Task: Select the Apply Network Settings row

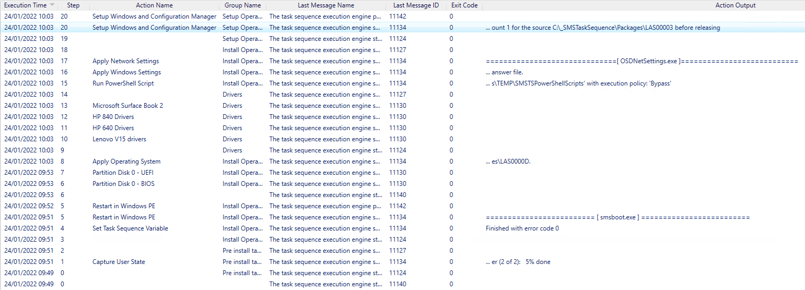Action: [402, 61]
